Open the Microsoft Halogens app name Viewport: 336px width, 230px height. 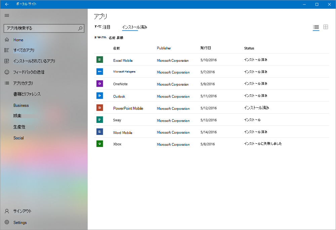(x=124, y=72)
